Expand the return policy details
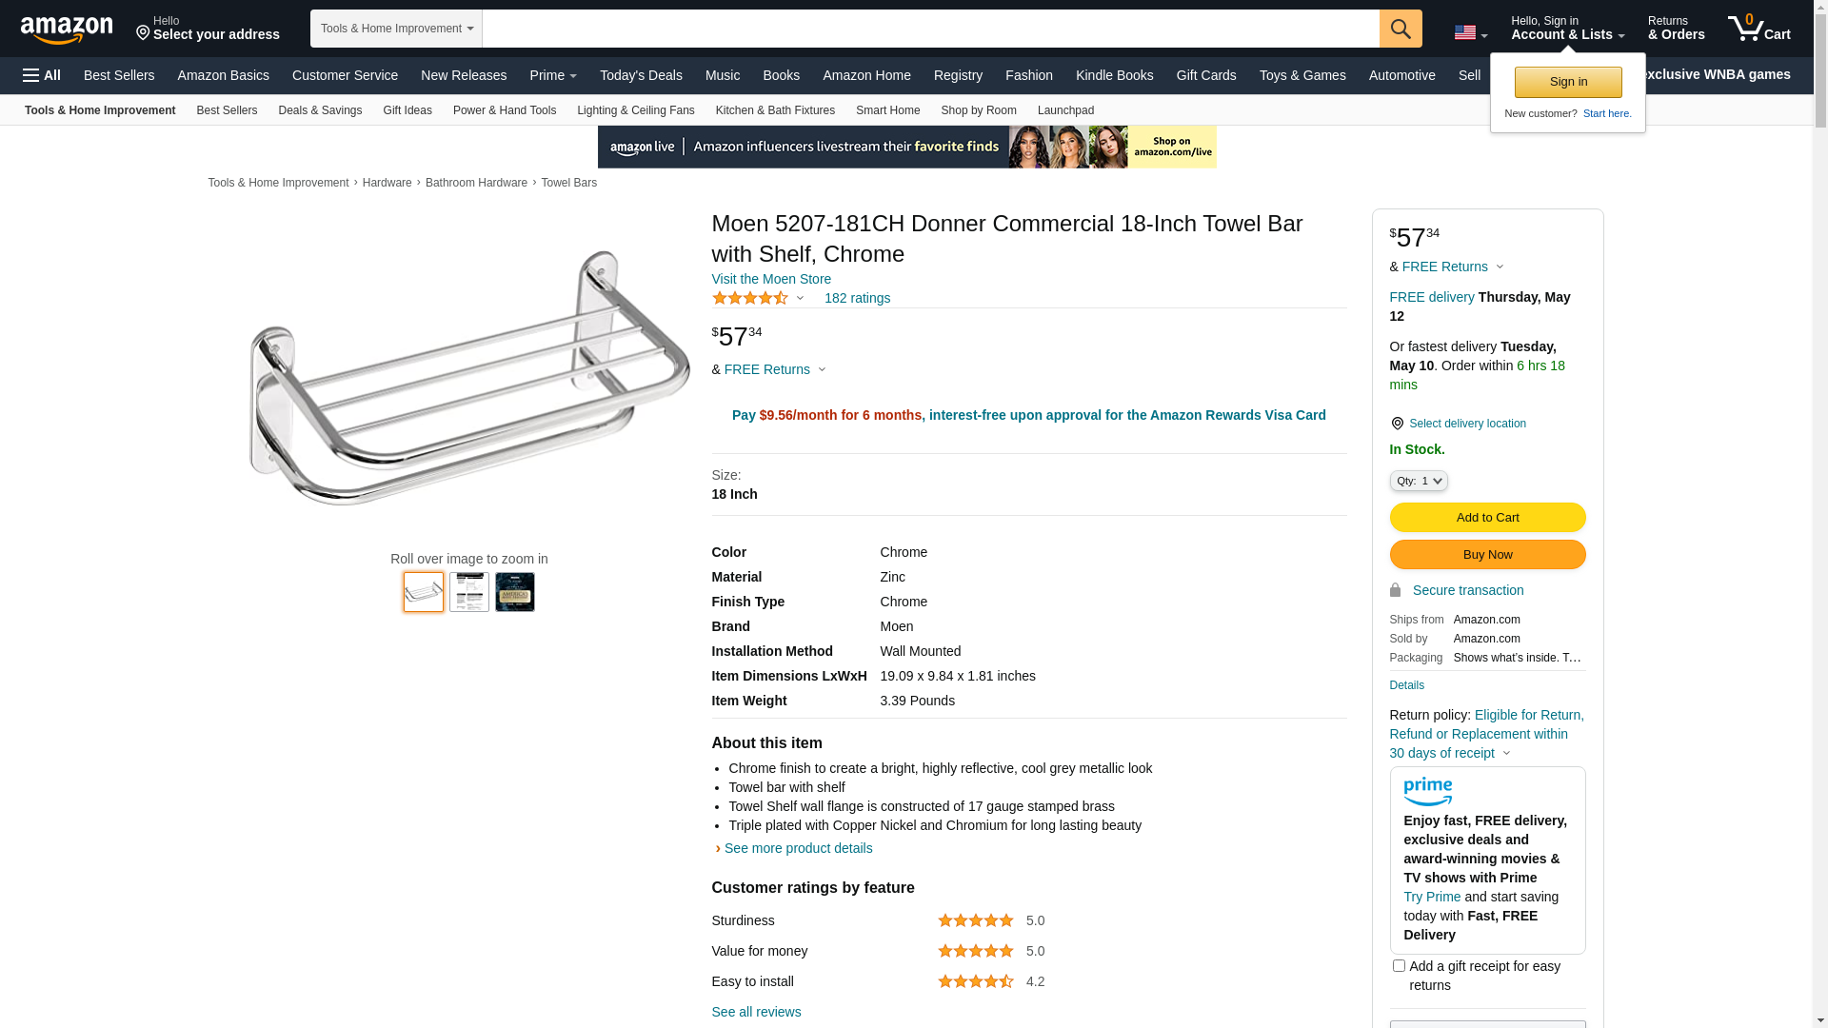 coord(1505,754)
